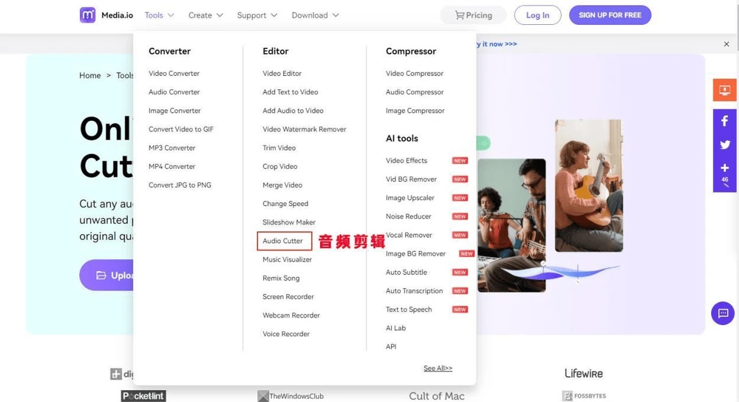
Task: Go to Home breadcrumb link
Action: [90, 75]
